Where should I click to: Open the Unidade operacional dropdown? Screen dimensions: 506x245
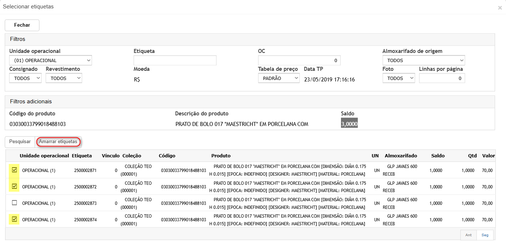pos(50,60)
